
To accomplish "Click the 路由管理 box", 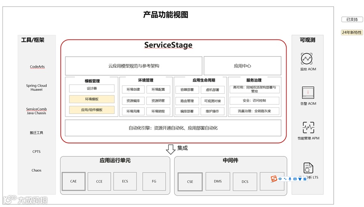I will click(187, 101).
